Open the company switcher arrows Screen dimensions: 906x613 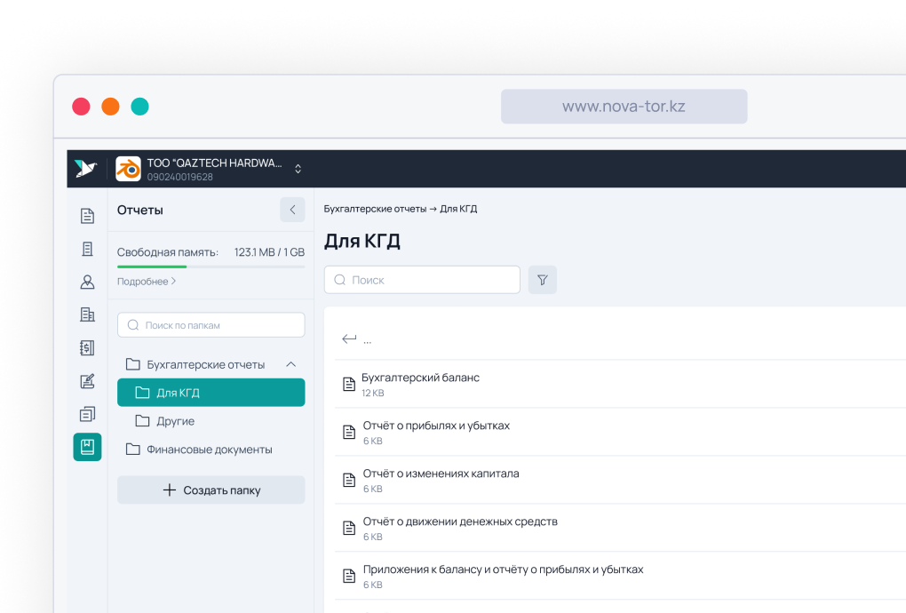(298, 169)
